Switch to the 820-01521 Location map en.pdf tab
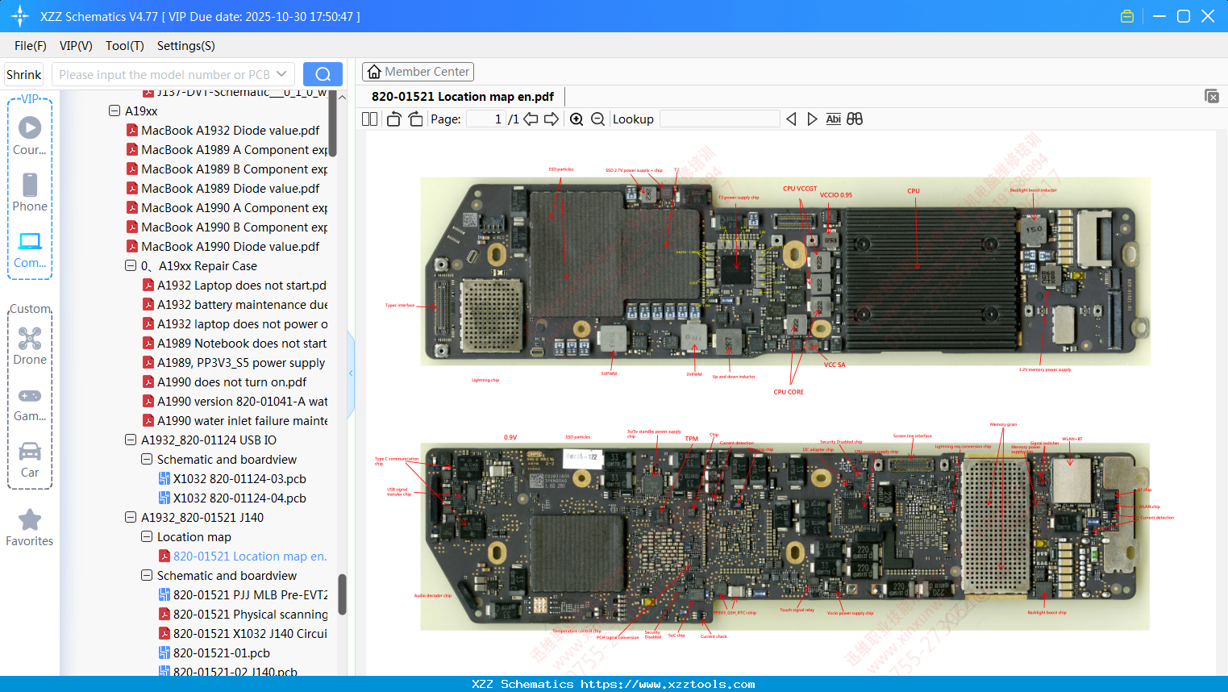Screen dimensions: 1228x692 [463, 97]
